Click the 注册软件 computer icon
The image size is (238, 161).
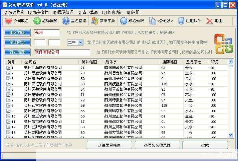[x=181, y=21]
